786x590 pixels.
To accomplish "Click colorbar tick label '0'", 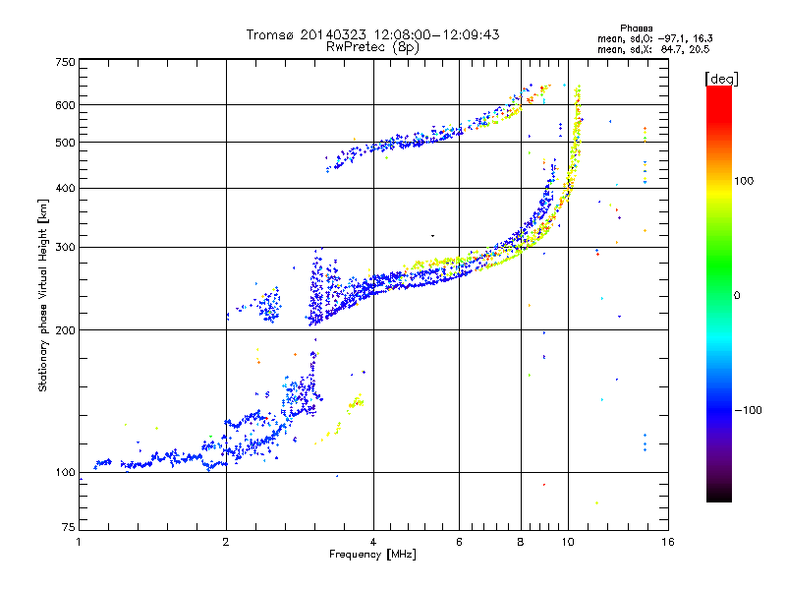I will coord(737,296).
